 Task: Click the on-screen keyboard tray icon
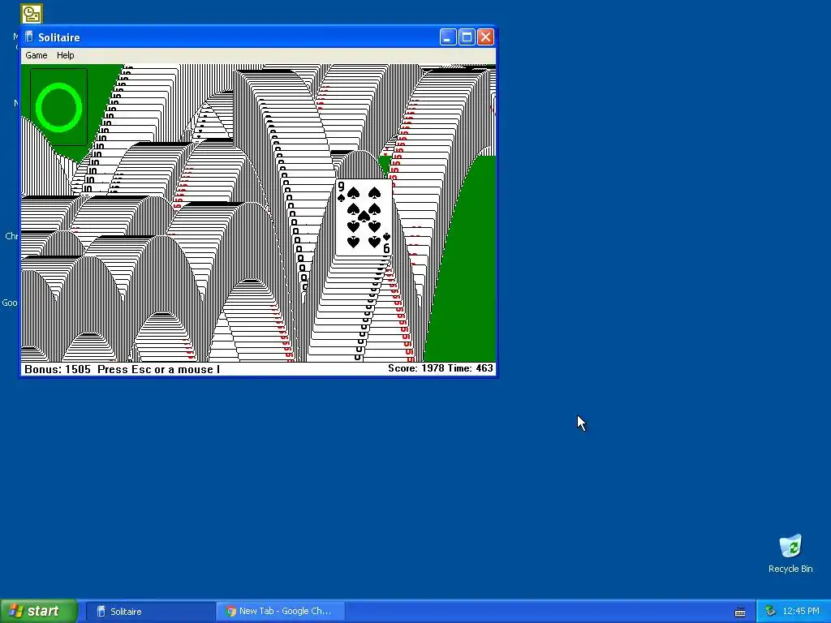pos(740,612)
